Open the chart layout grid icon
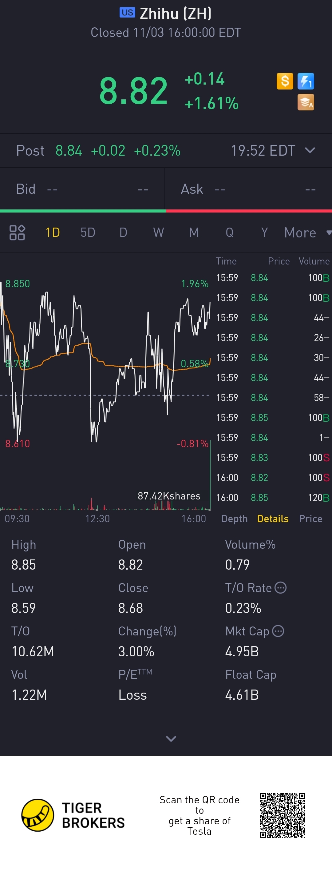 click(17, 233)
